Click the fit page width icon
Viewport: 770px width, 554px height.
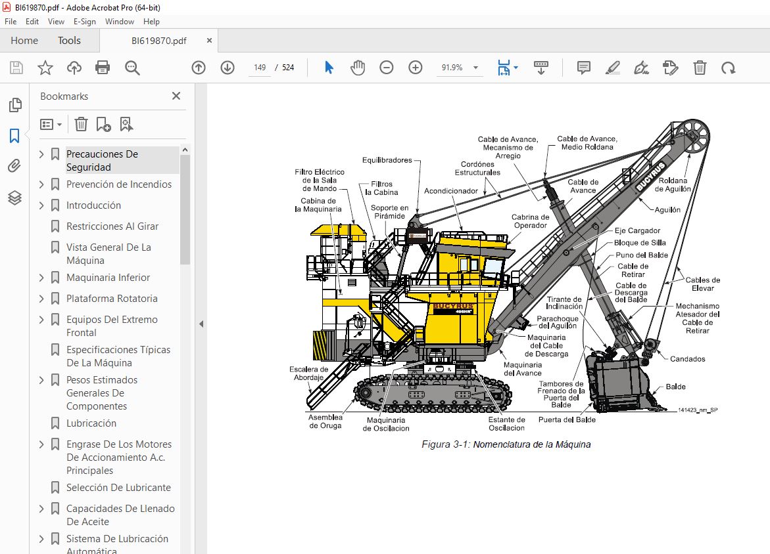point(503,68)
